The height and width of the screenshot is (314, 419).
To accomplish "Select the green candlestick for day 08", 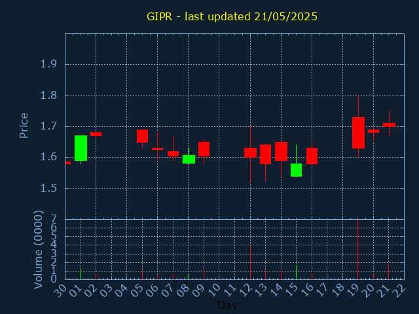I will [x=189, y=159].
